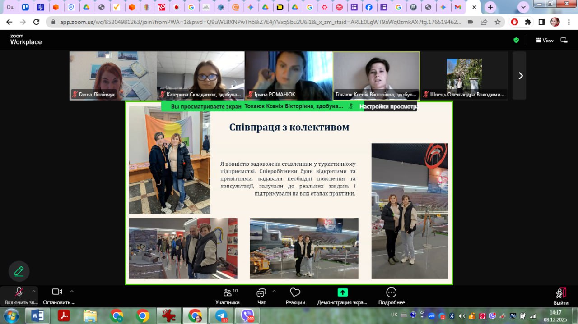This screenshot has height=324, width=578.
Task: Open Telegram from the taskbar
Action: [221, 315]
